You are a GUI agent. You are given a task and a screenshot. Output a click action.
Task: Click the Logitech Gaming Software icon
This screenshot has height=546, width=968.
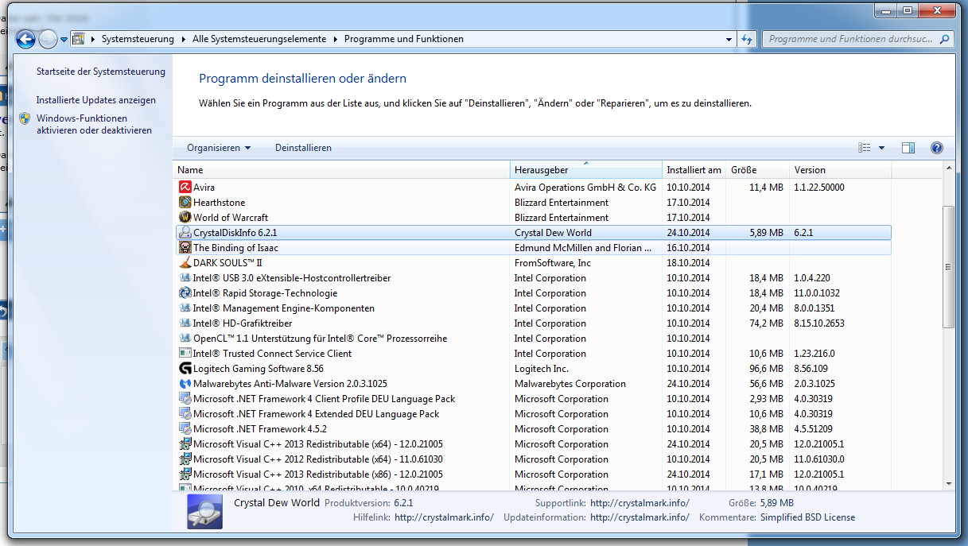pyautogui.click(x=185, y=369)
